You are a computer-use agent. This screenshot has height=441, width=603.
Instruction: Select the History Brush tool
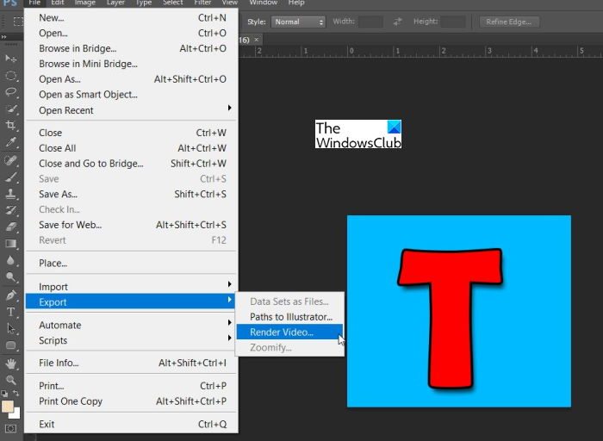point(10,210)
